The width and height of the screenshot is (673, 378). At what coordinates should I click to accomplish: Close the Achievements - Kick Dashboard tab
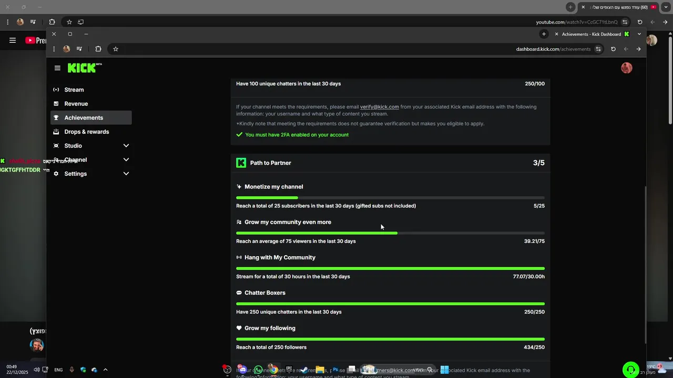556,34
